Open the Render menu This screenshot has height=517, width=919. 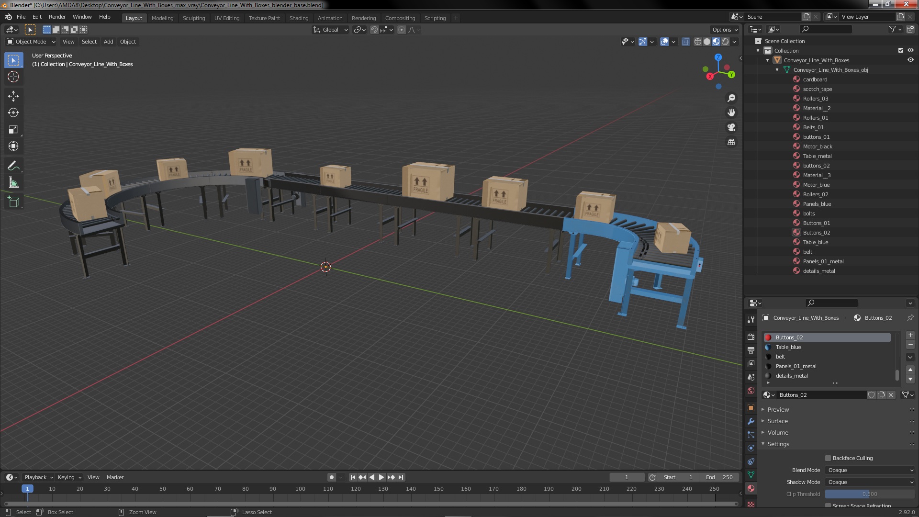(57, 17)
